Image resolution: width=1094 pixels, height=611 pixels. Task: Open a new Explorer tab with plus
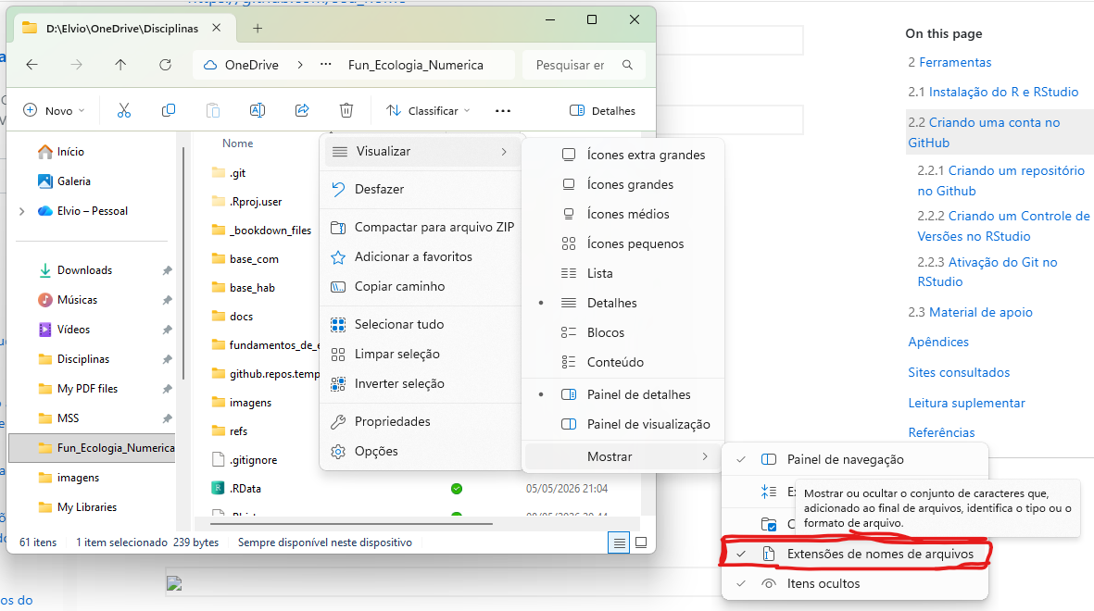click(x=258, y=29)
